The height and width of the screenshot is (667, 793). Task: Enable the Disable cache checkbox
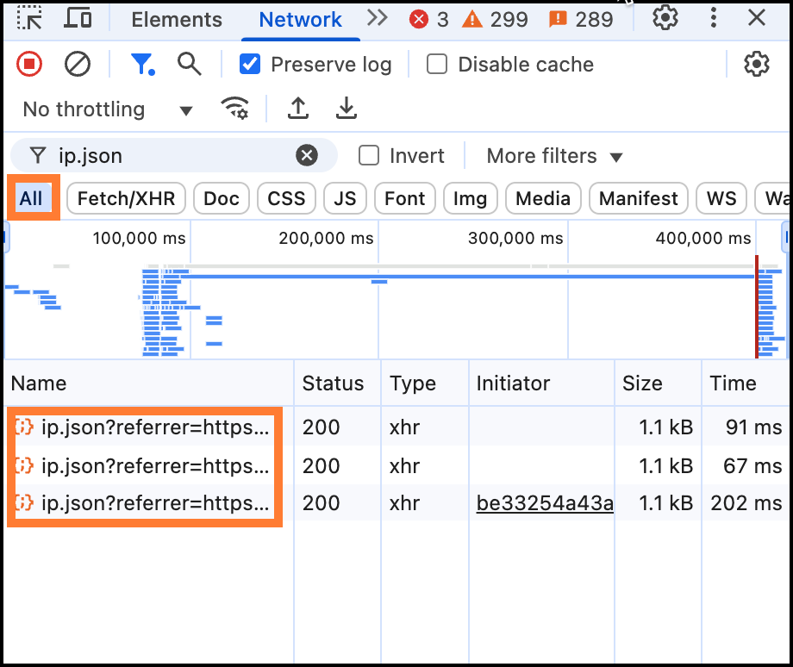tap(437, 65)
